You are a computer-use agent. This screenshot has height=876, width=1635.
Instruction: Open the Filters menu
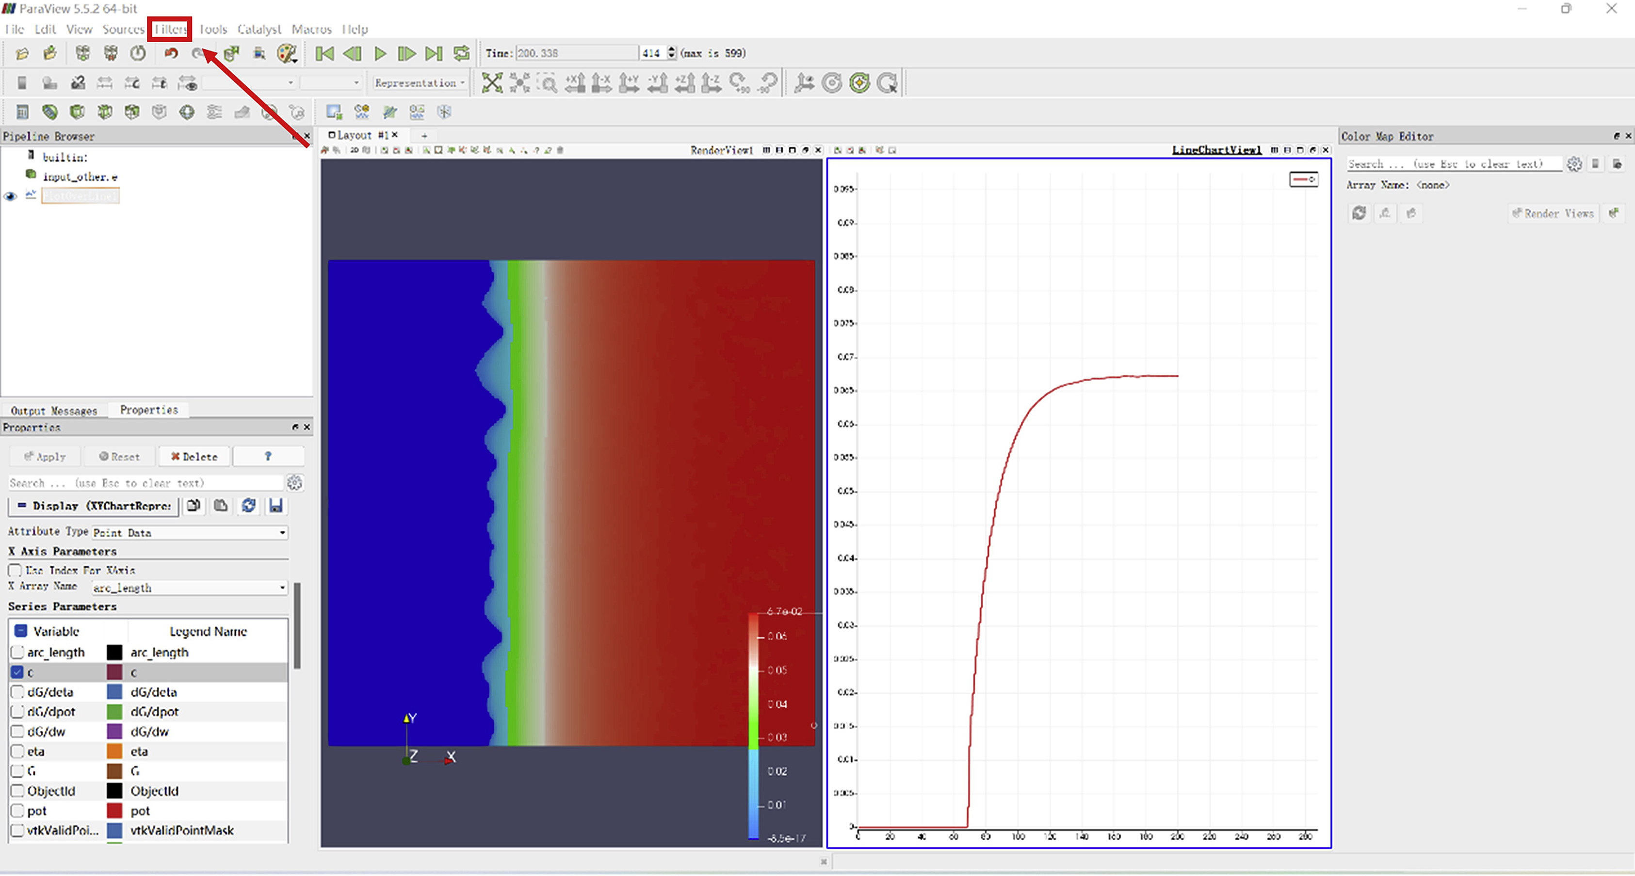pyautogui.click(x=170, y=29)
